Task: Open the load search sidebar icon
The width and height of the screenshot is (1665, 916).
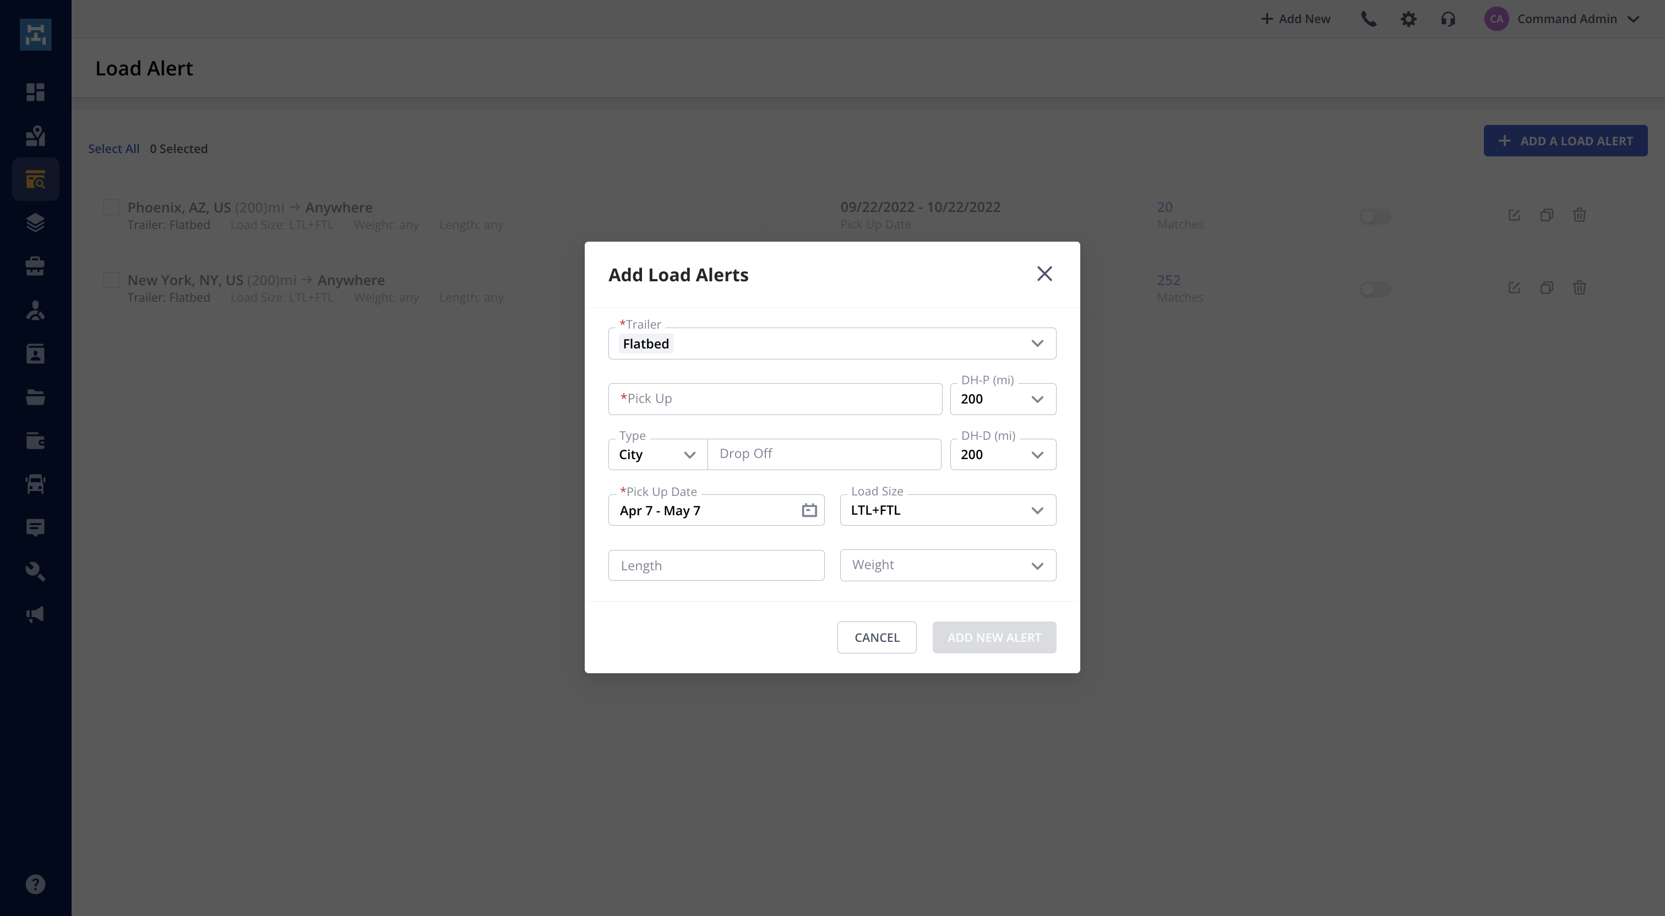Action: coord(36,179)
